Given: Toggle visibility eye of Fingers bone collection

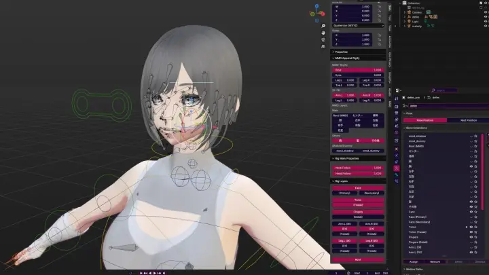Looking at the screenshot, I should 471,237.
